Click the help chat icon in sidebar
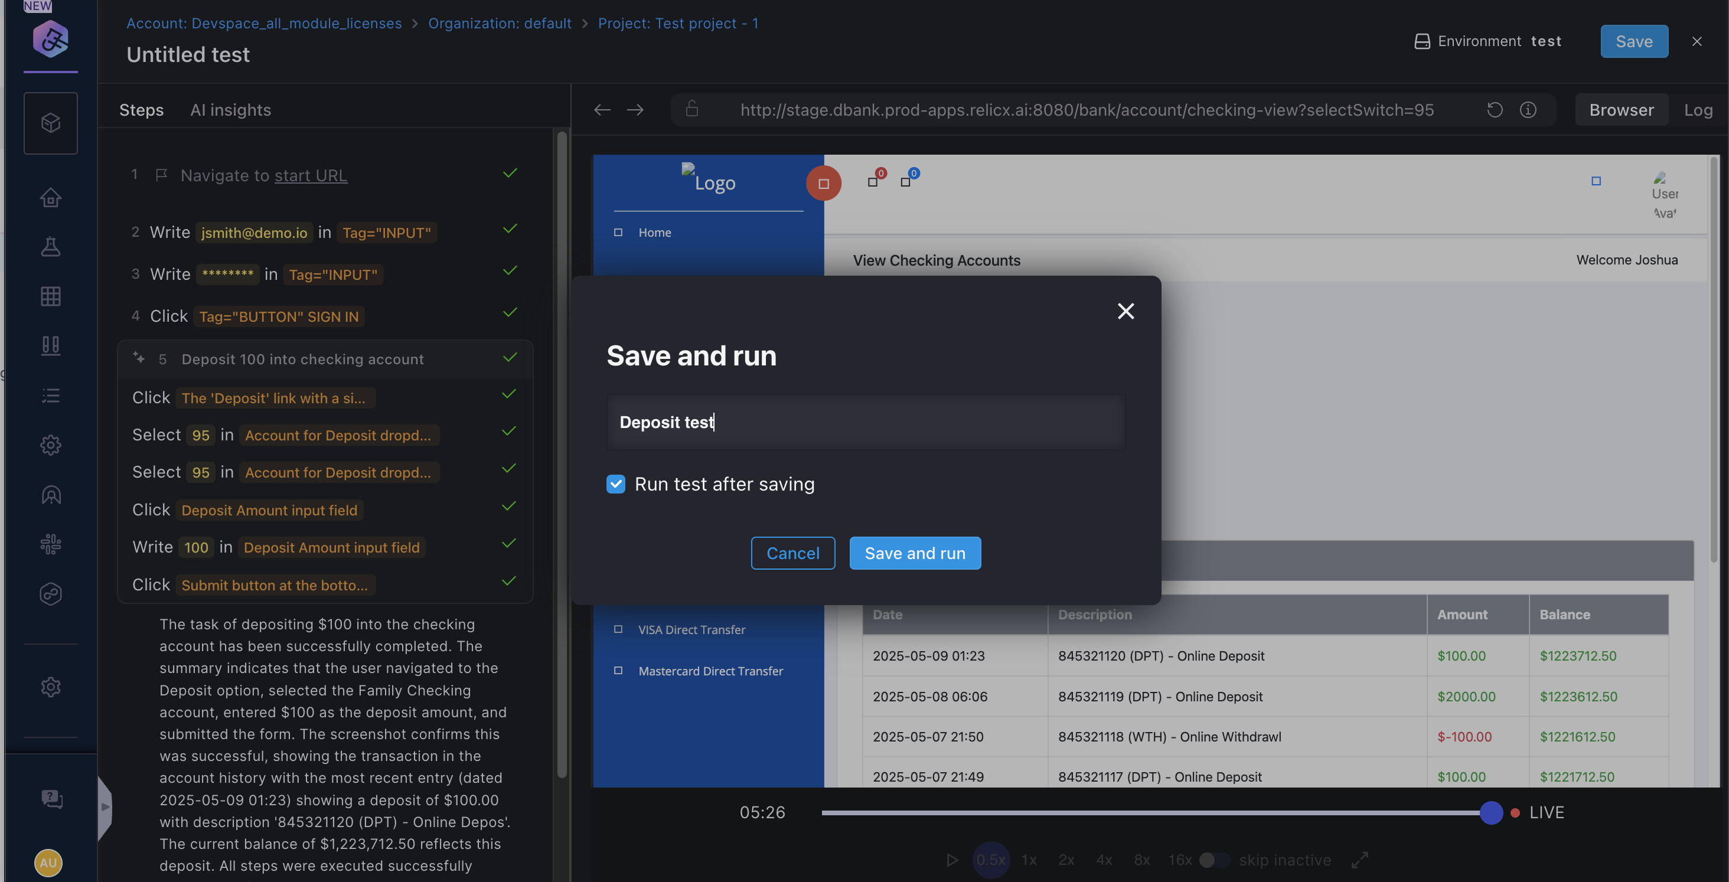Screen dimensions: 1729x882 point(51,798)
